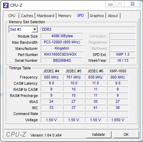Viewport: 143px width, 142px height.
Task: Show the About tab
Action: coord(113,16)
